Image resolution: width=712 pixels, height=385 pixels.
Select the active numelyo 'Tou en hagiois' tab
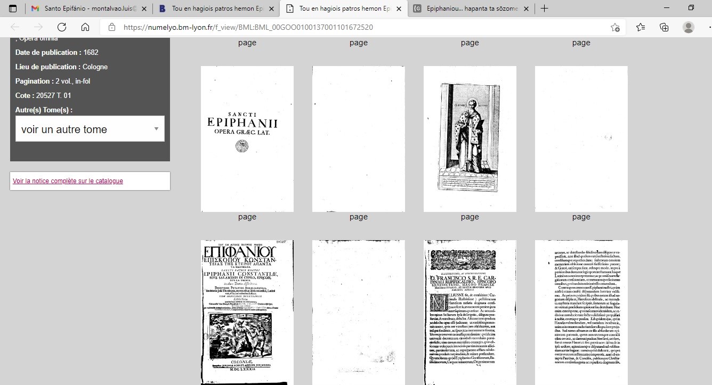click(x=344, y=9)
